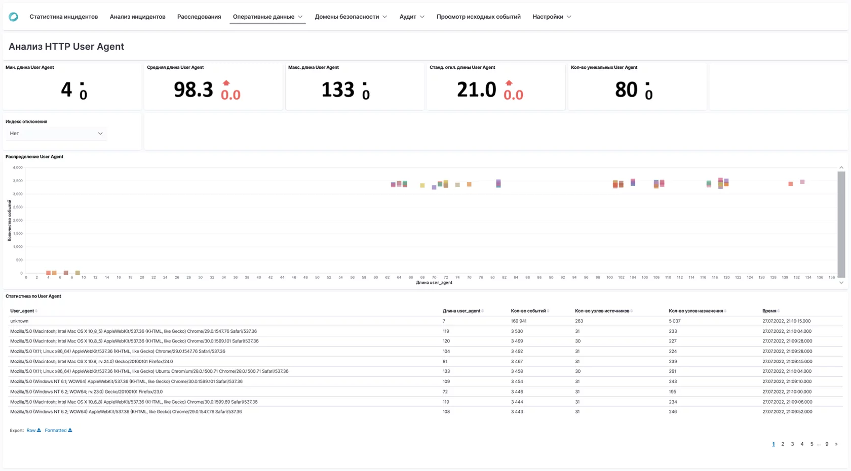851x471 pixels.
Task: Open page 3 of the table
Action: (x=792, y=444)
